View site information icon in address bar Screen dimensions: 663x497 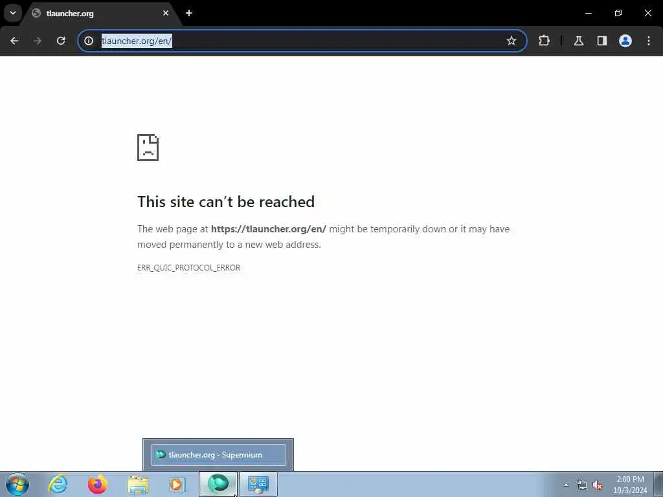[88, 41]
